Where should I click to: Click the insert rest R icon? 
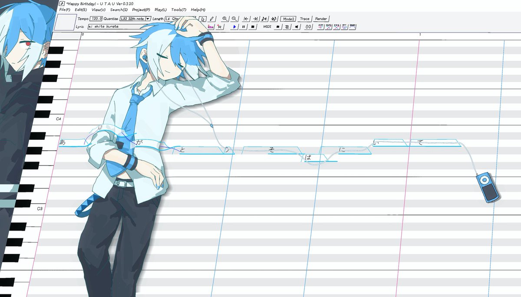tap(220, 26)
